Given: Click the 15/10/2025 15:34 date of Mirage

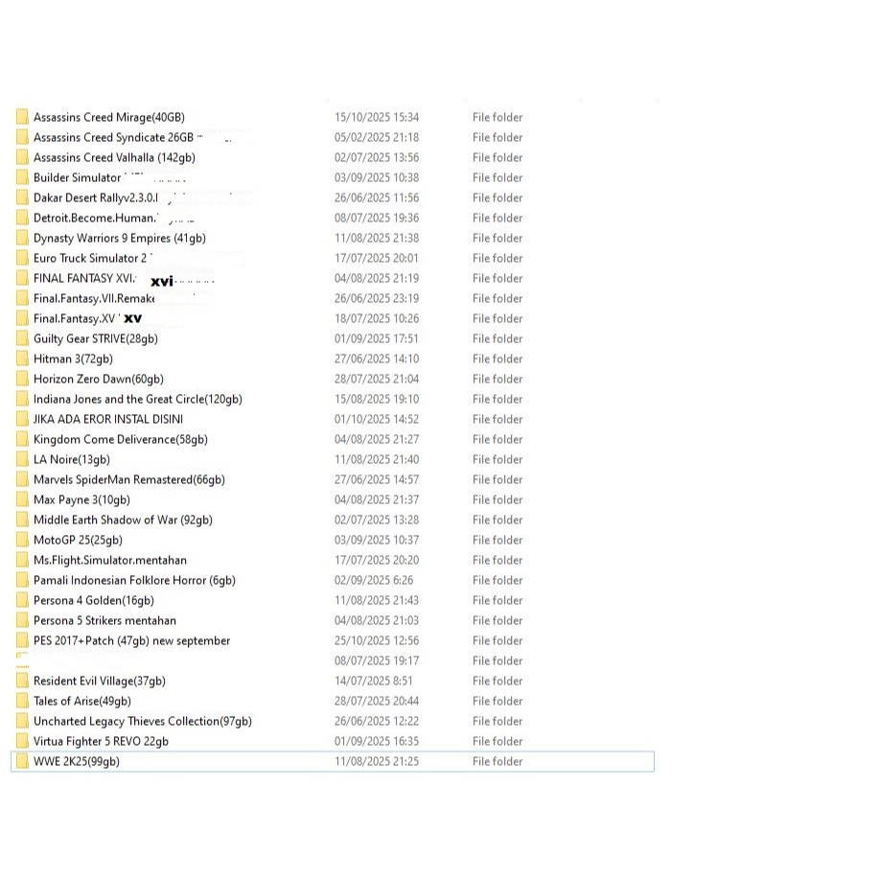Looking at the screenshot, I should (376, 117).
